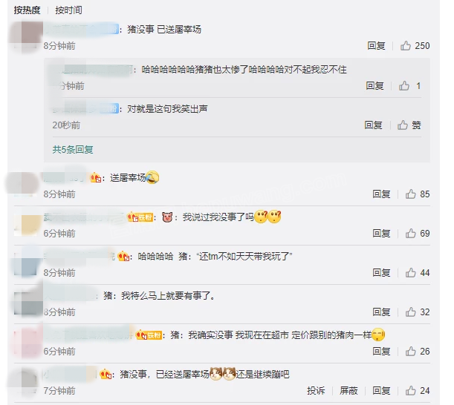Switch to 按热度 sorting tab
Image resolution: width=454 pixels, height=405 pixels.
(27, 10)
